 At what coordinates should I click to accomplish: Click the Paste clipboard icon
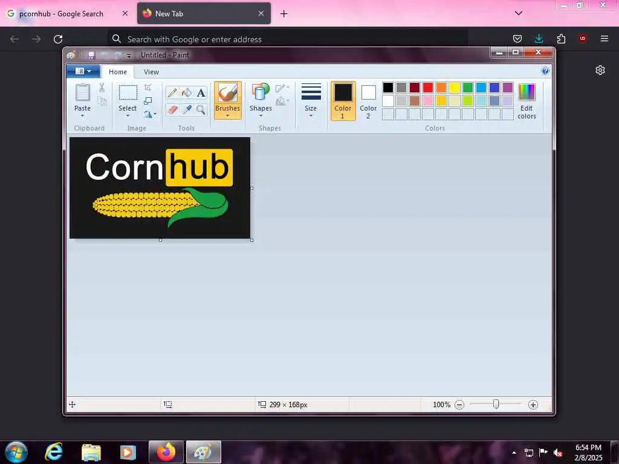click(x=82, y=92)
